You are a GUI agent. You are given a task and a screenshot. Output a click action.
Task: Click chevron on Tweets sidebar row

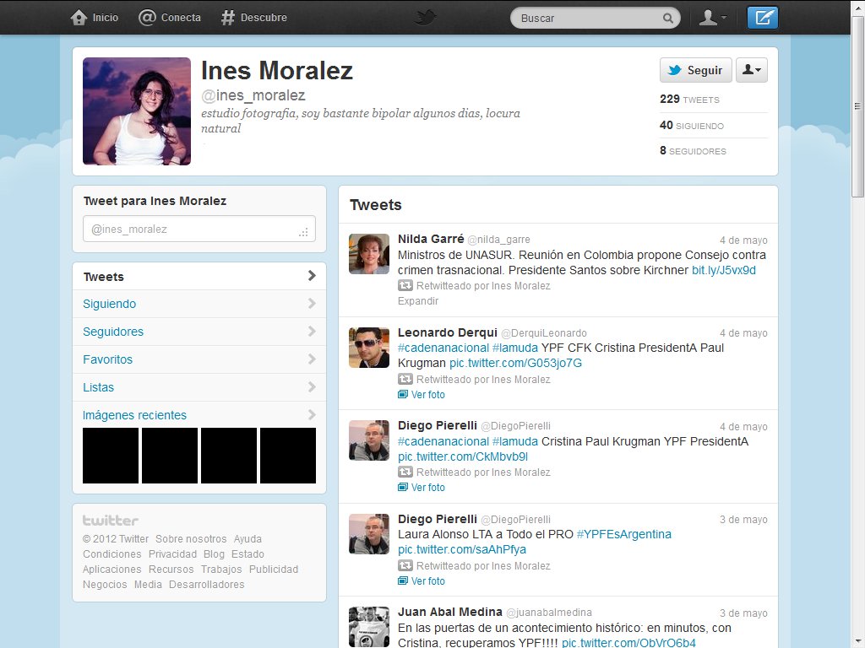(312, 276)
